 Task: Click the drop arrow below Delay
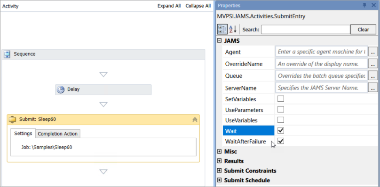point(103,105)
